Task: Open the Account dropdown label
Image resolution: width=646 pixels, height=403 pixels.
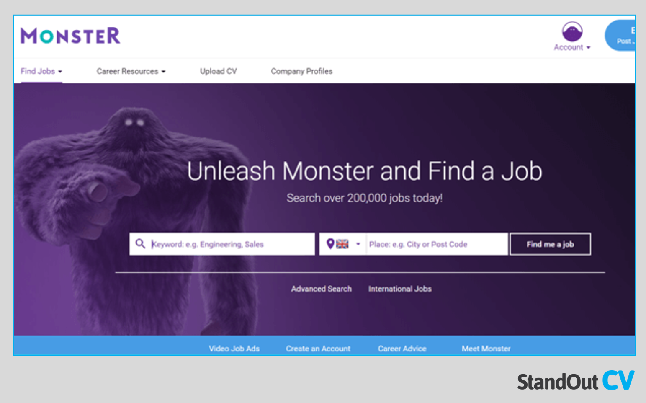Action: 572,47
